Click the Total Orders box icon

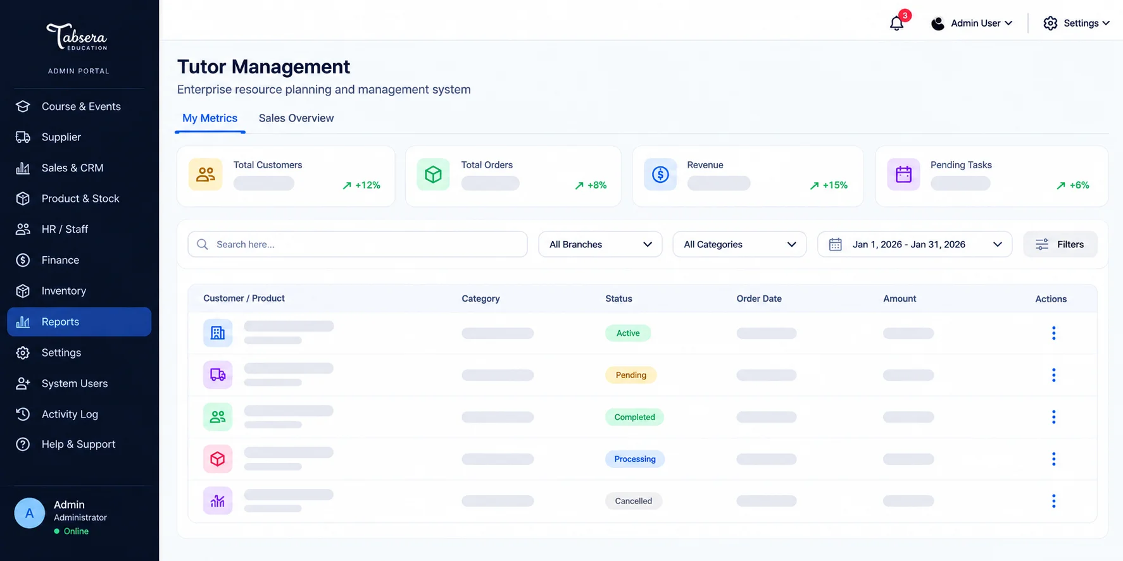(433, 175)
